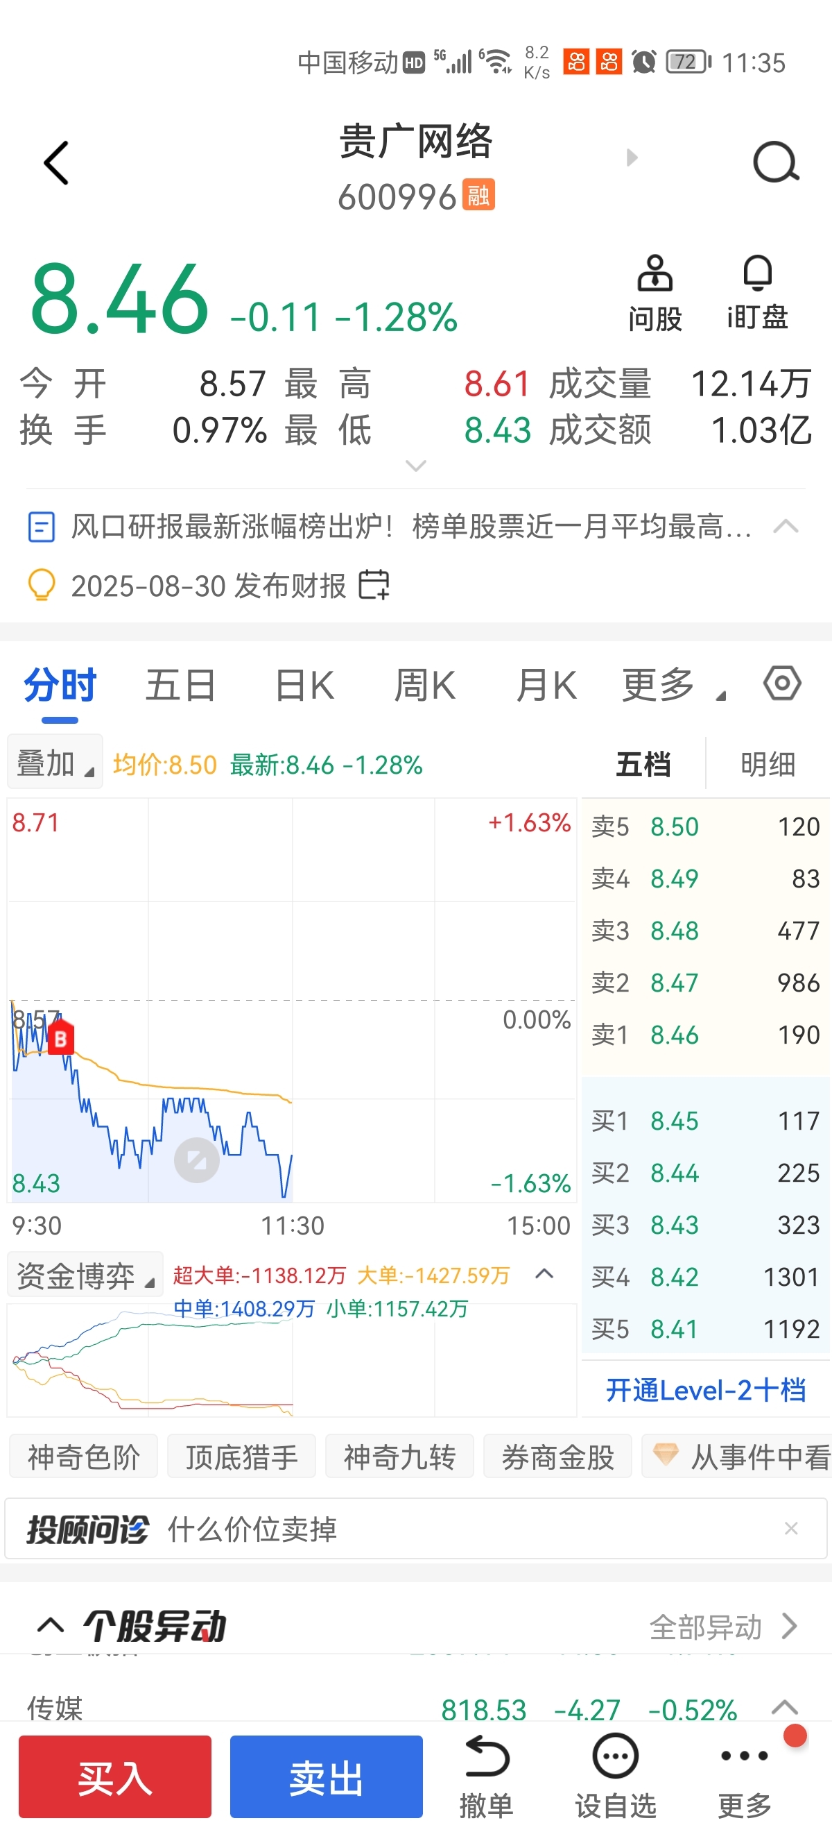The height and width of the screenshot is (1832, 832).
Task: Open chart settings hexagon icon
Action: (782, 684)
